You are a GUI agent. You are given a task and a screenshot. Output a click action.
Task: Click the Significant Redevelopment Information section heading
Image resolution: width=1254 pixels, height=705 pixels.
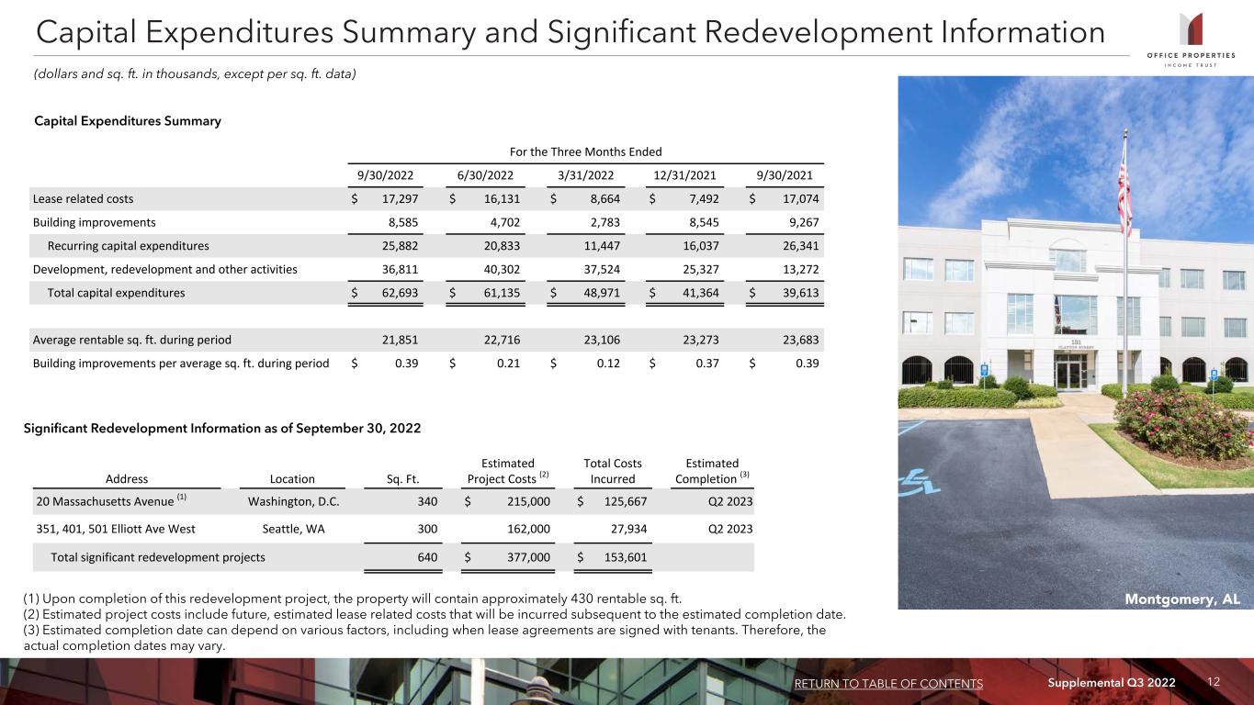coord(227,429)
